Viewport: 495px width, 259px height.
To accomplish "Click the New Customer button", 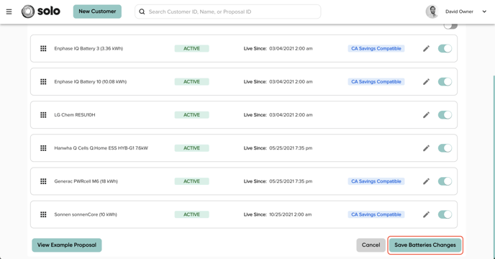I will (x=97, y=12).
